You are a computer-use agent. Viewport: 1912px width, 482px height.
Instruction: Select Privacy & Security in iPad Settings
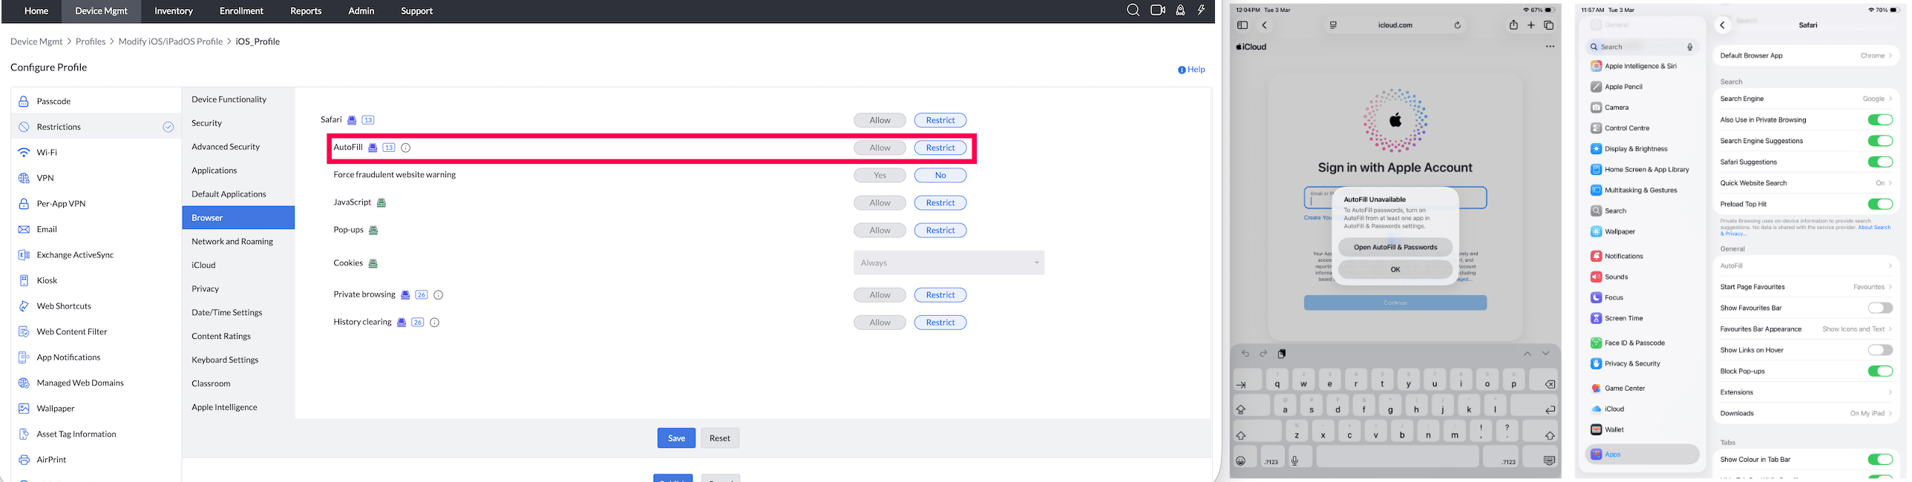pyautogui.click(x=1642, y=364)
